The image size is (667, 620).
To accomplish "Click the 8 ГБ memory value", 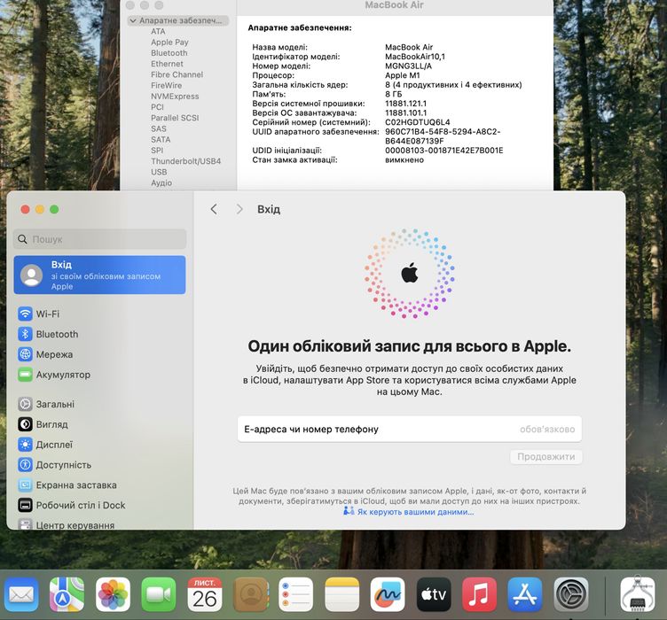I will (393, 94).
